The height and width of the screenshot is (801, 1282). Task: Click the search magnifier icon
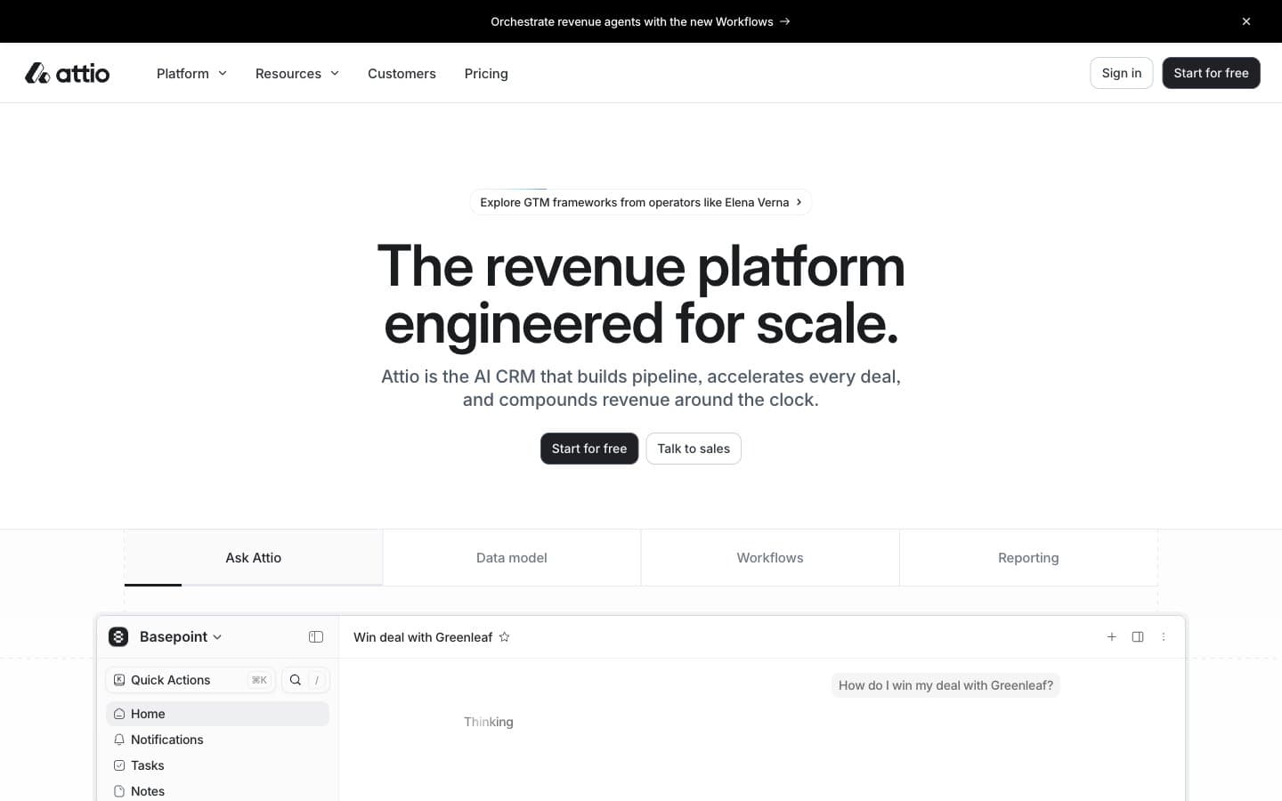tap(296, 680)
